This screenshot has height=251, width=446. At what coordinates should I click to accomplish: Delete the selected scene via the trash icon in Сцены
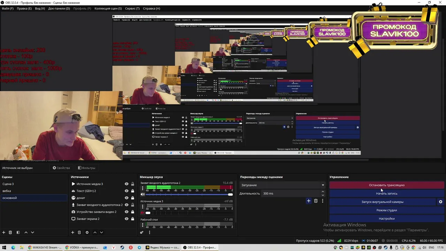coord(10,233)
